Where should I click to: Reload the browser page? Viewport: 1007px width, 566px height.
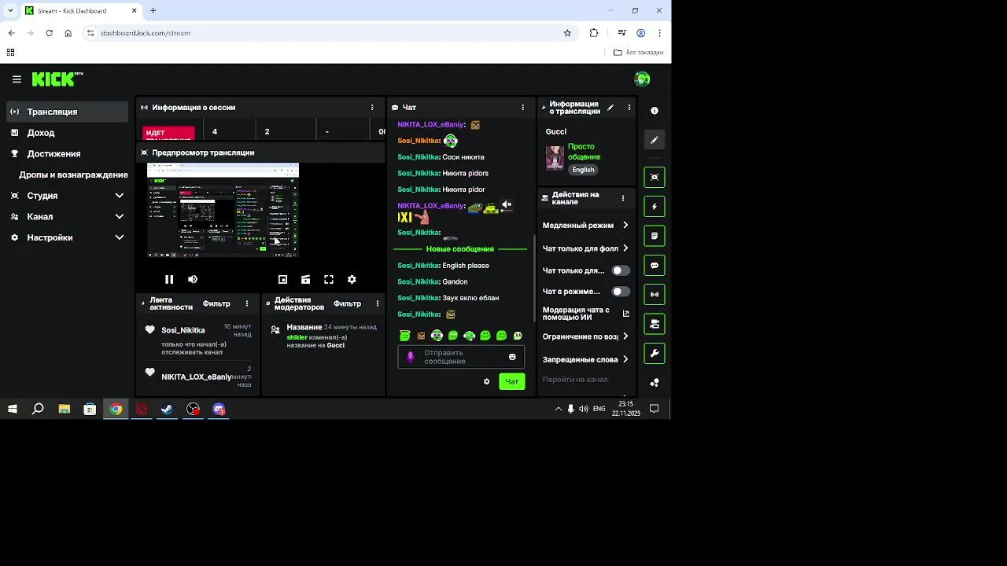[49, 33]
